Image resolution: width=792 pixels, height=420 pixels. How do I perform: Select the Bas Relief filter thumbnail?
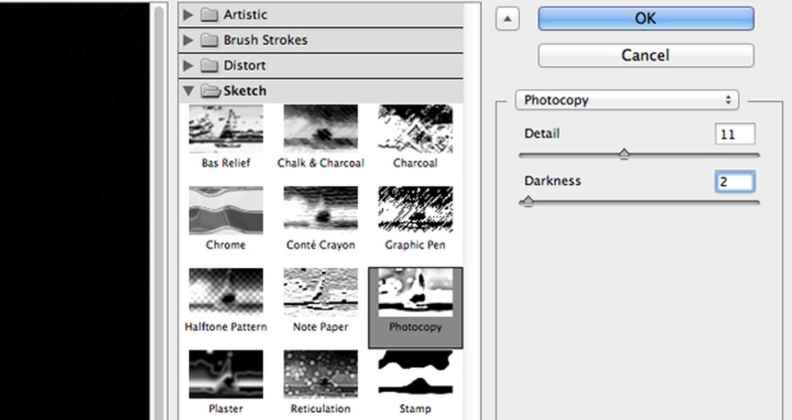point(226,129)
